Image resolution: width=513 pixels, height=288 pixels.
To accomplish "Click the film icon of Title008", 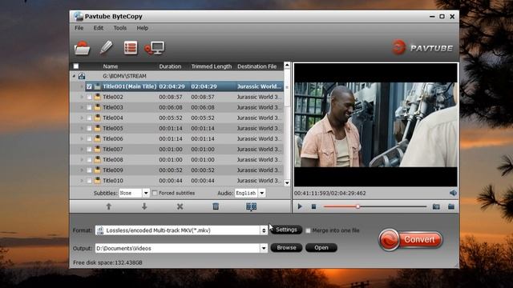I will (x=97, y=160).
